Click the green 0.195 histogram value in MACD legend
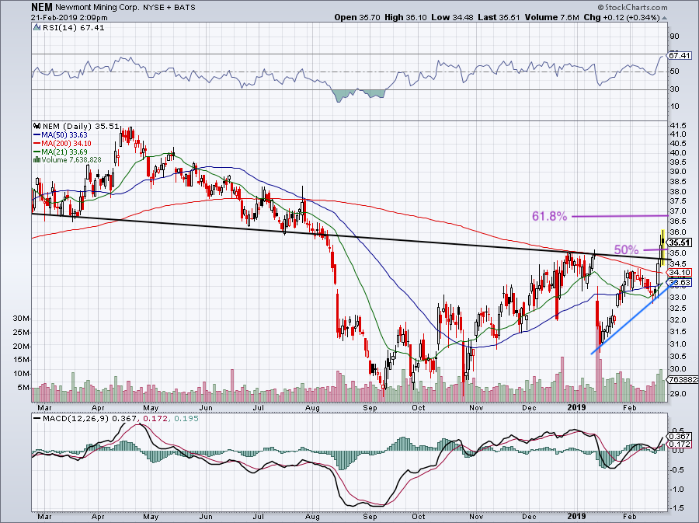 pyautogui.click(x=186, y=419)
